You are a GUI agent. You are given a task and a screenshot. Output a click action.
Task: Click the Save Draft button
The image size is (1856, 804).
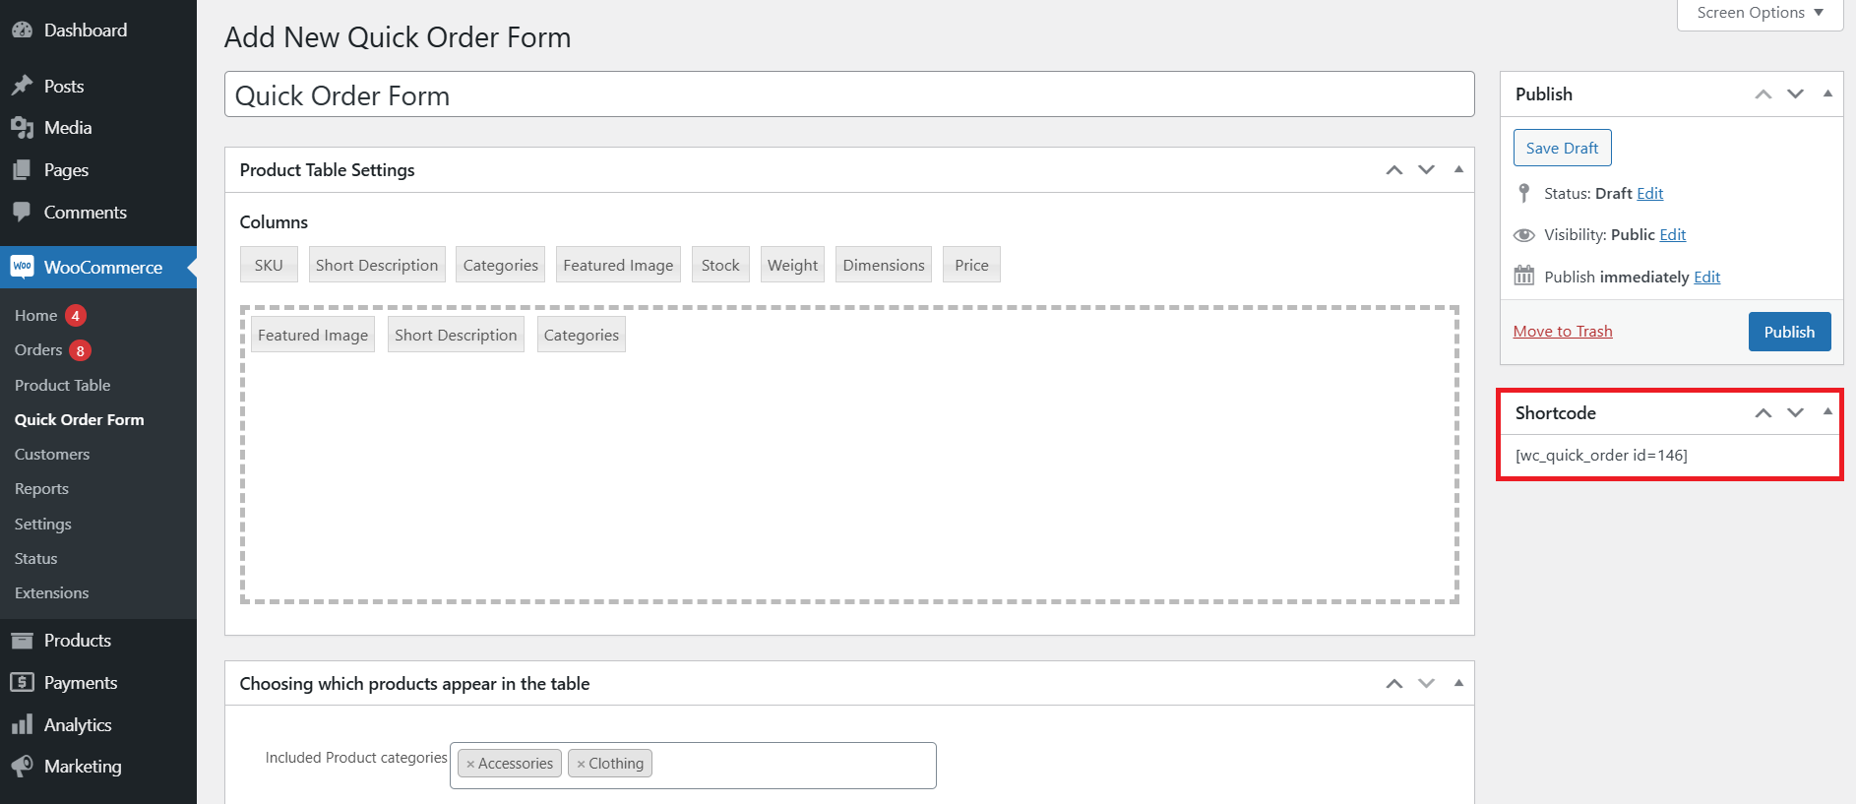click(x=1562, y=148)
